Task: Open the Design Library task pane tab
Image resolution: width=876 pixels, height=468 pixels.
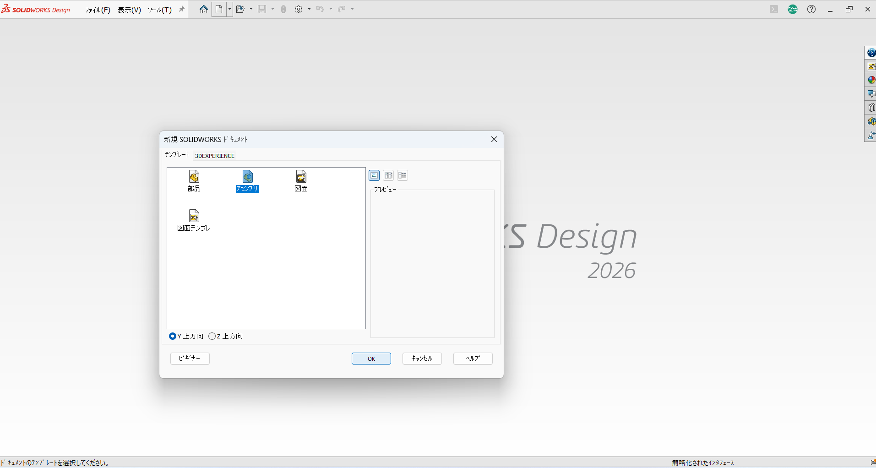Action: click(871, 66)
